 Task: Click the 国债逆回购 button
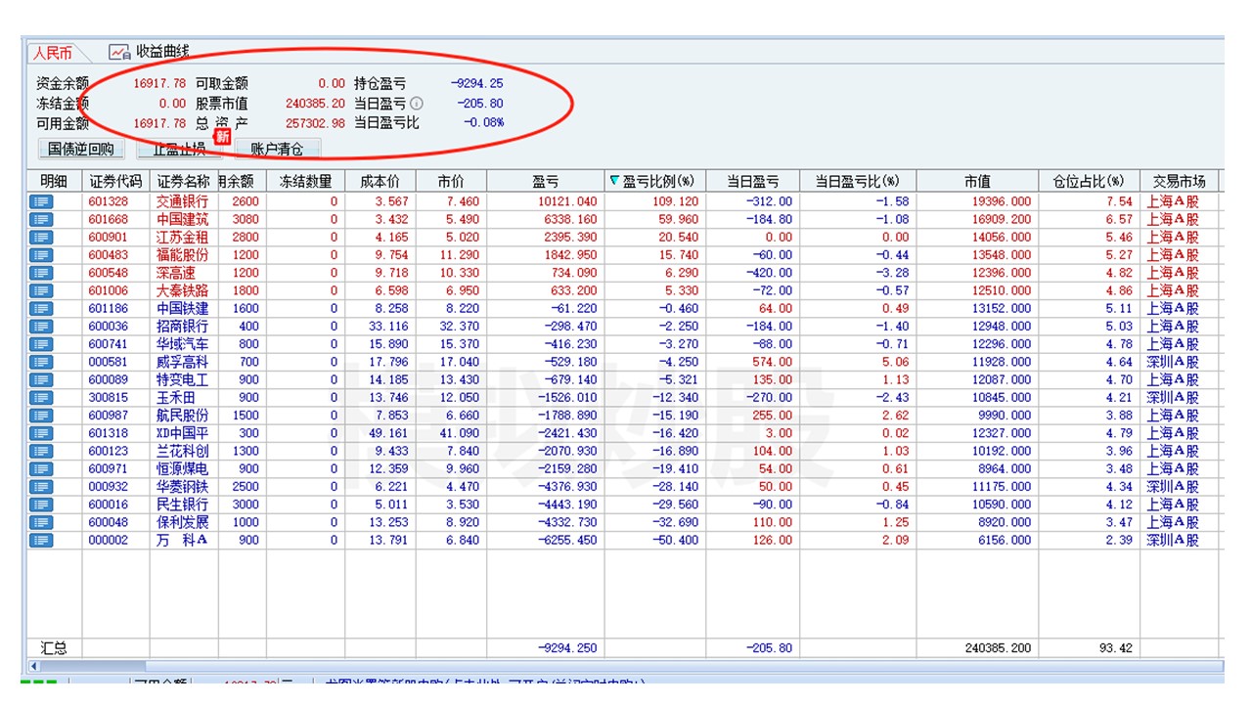(x=81, y=150)
